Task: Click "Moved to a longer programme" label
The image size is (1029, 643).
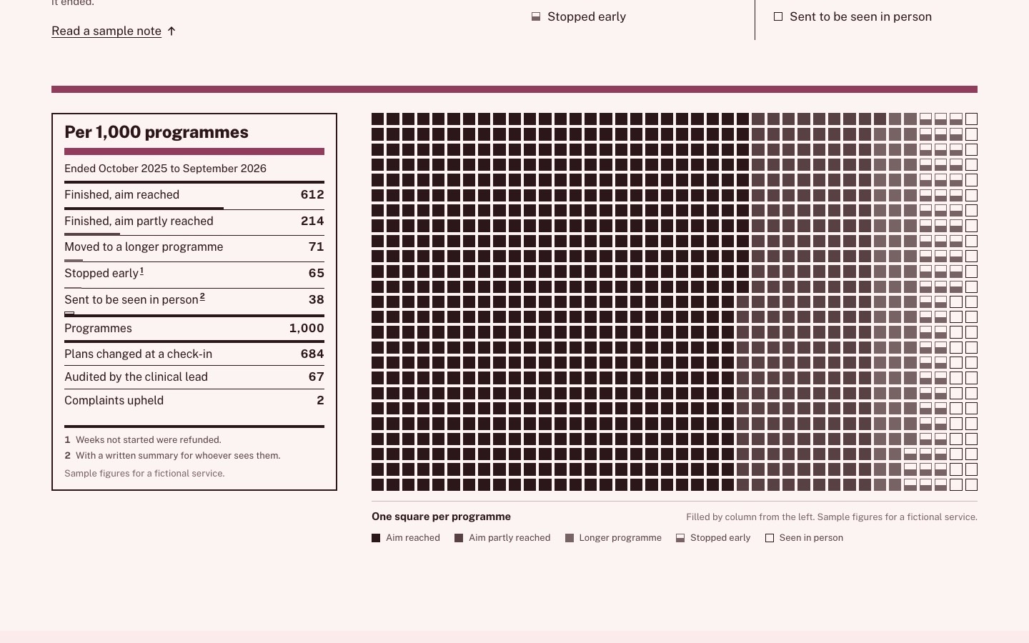Action: click(x=144, y=247)
